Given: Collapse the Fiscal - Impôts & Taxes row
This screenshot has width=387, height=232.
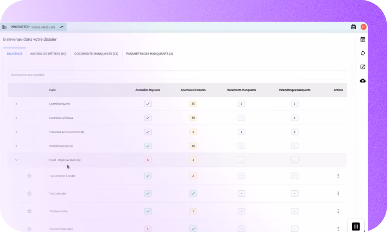Looking at the screenshot, I should pyautogui.click(x=16, y=160).
